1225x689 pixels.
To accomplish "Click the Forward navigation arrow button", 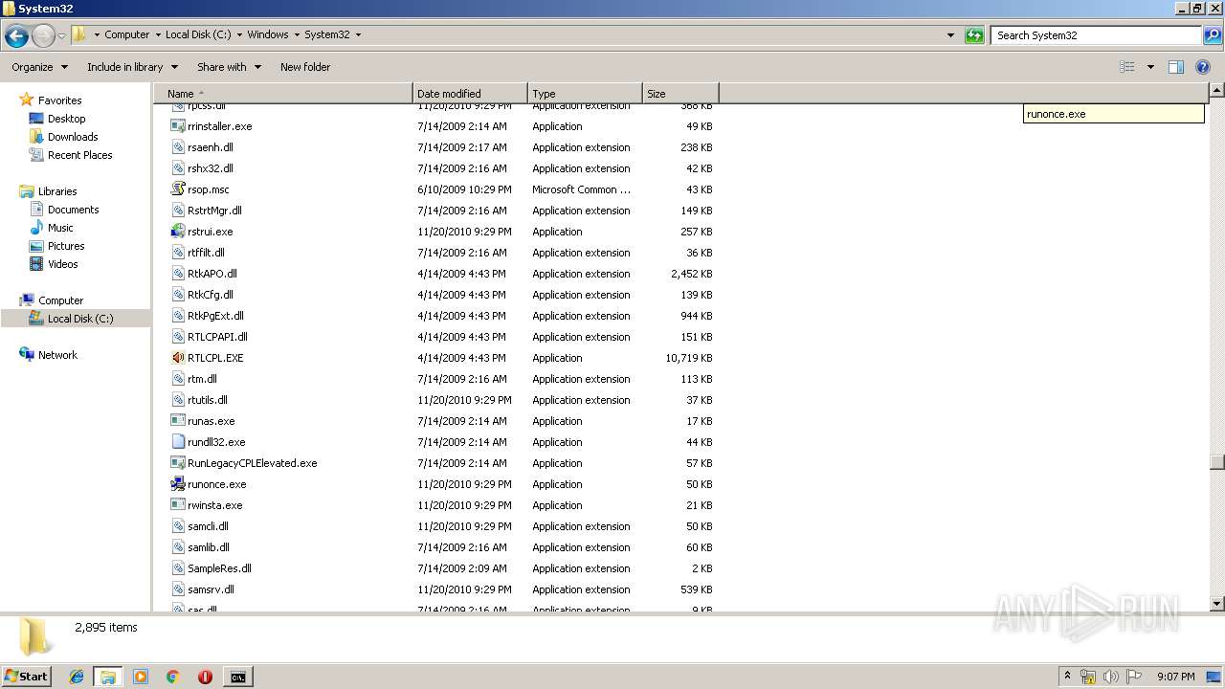I will pyautogui.click(x=43, y=36).
